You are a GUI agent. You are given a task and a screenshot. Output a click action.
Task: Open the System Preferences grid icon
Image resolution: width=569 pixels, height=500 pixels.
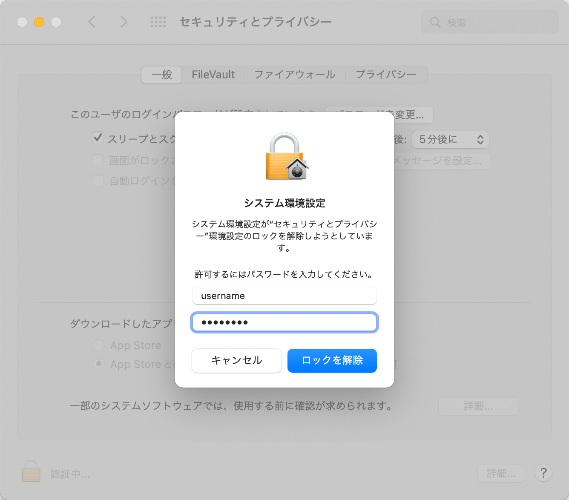click(158, 22)
